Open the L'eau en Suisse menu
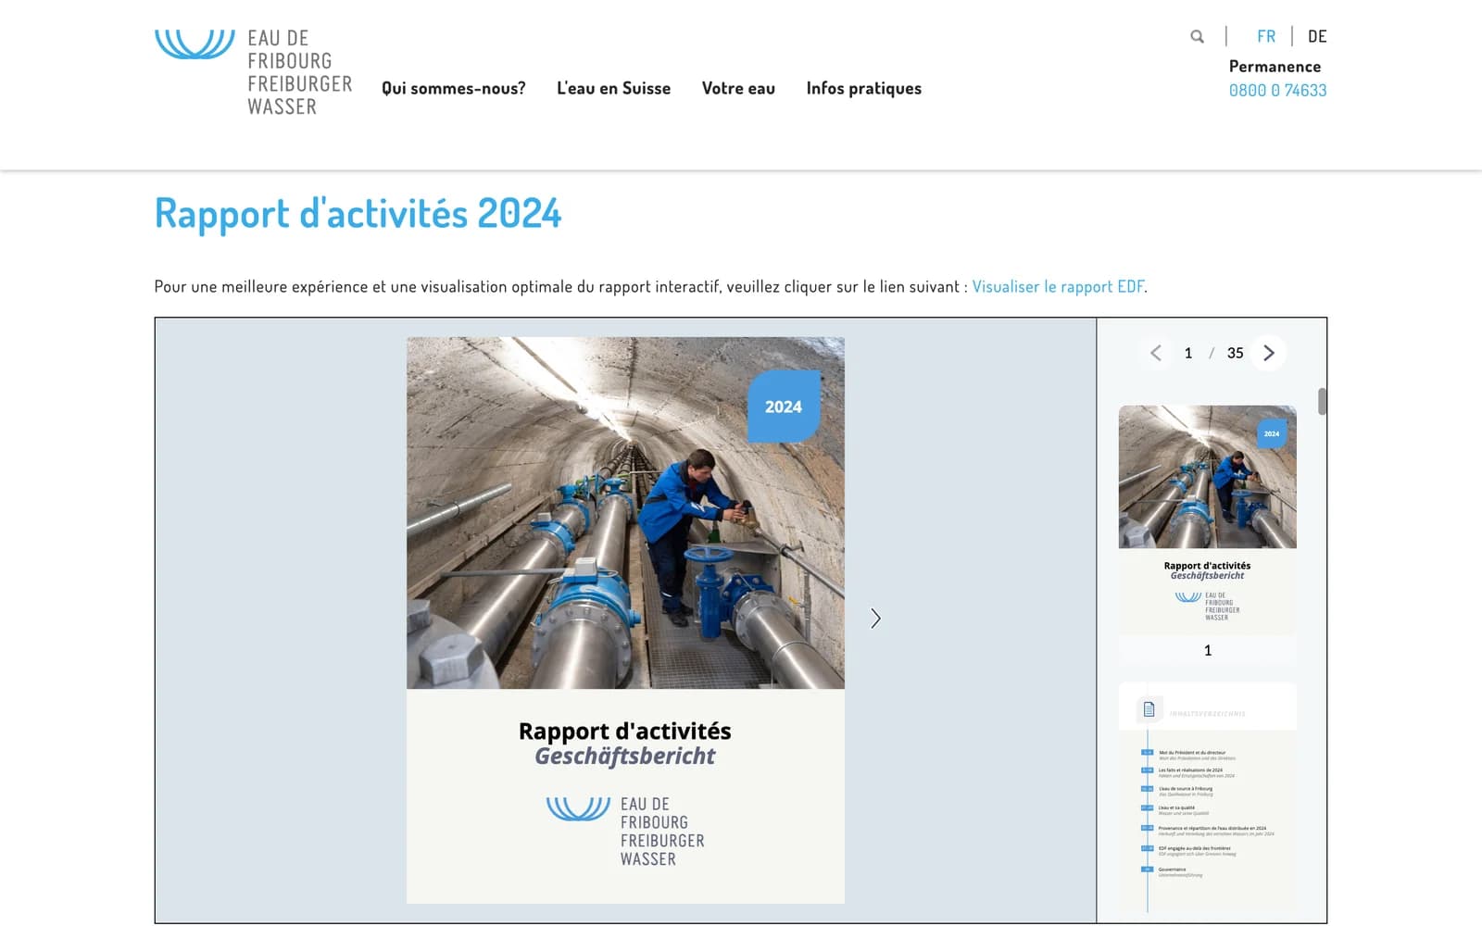This screenshot has height=926, width=1482. pyautogui.click(x=613, y=89)
